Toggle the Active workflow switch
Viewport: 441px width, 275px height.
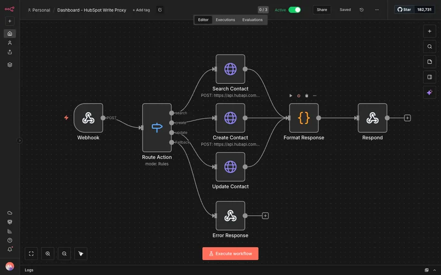[294, 10]
